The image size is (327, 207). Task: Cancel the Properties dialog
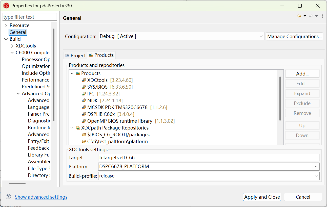click(303, 197)
